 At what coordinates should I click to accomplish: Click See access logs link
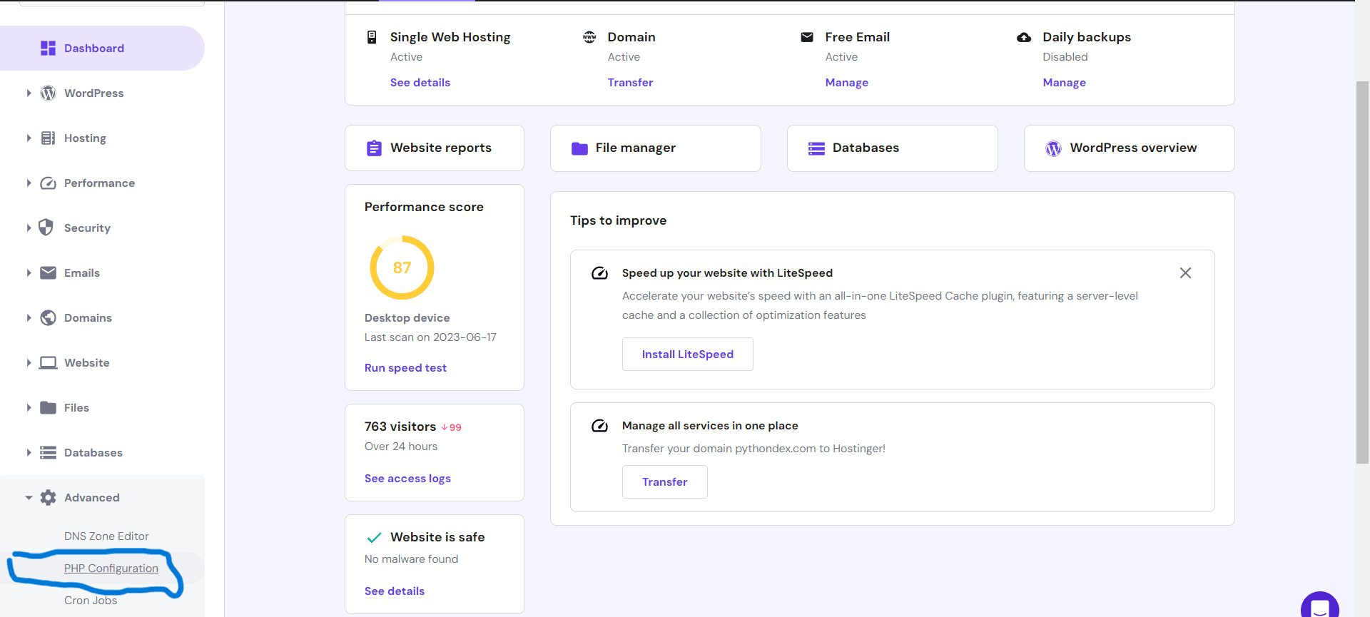[407, 479]
